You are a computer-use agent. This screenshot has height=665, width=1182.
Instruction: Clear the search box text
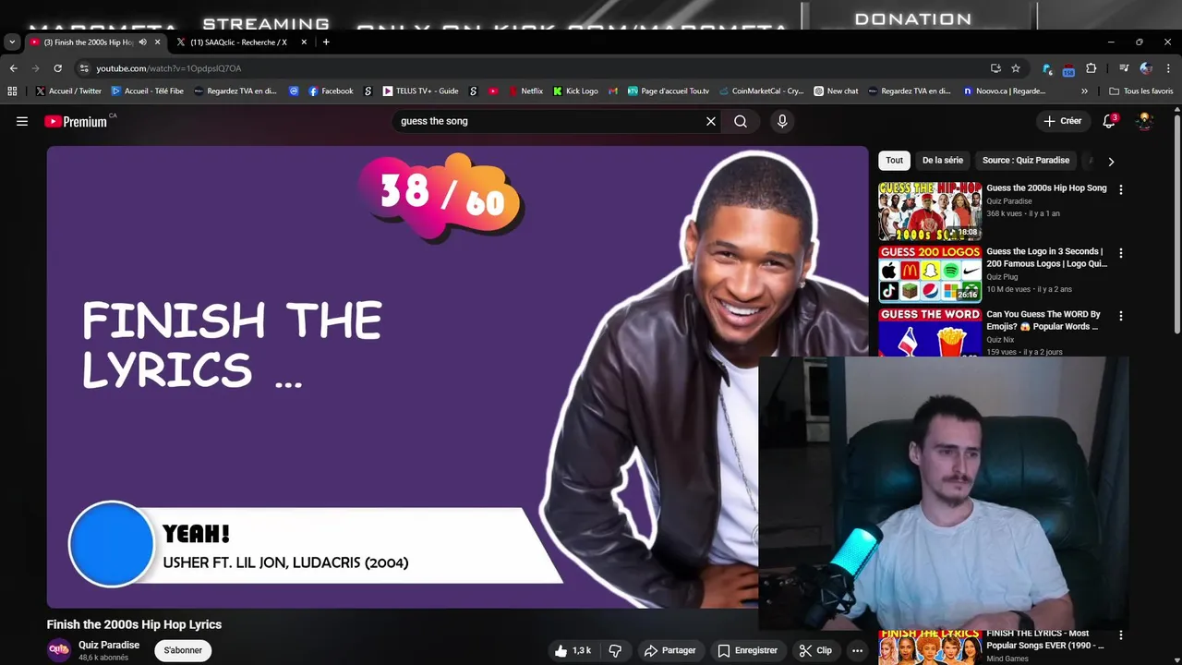click(711, 121)
